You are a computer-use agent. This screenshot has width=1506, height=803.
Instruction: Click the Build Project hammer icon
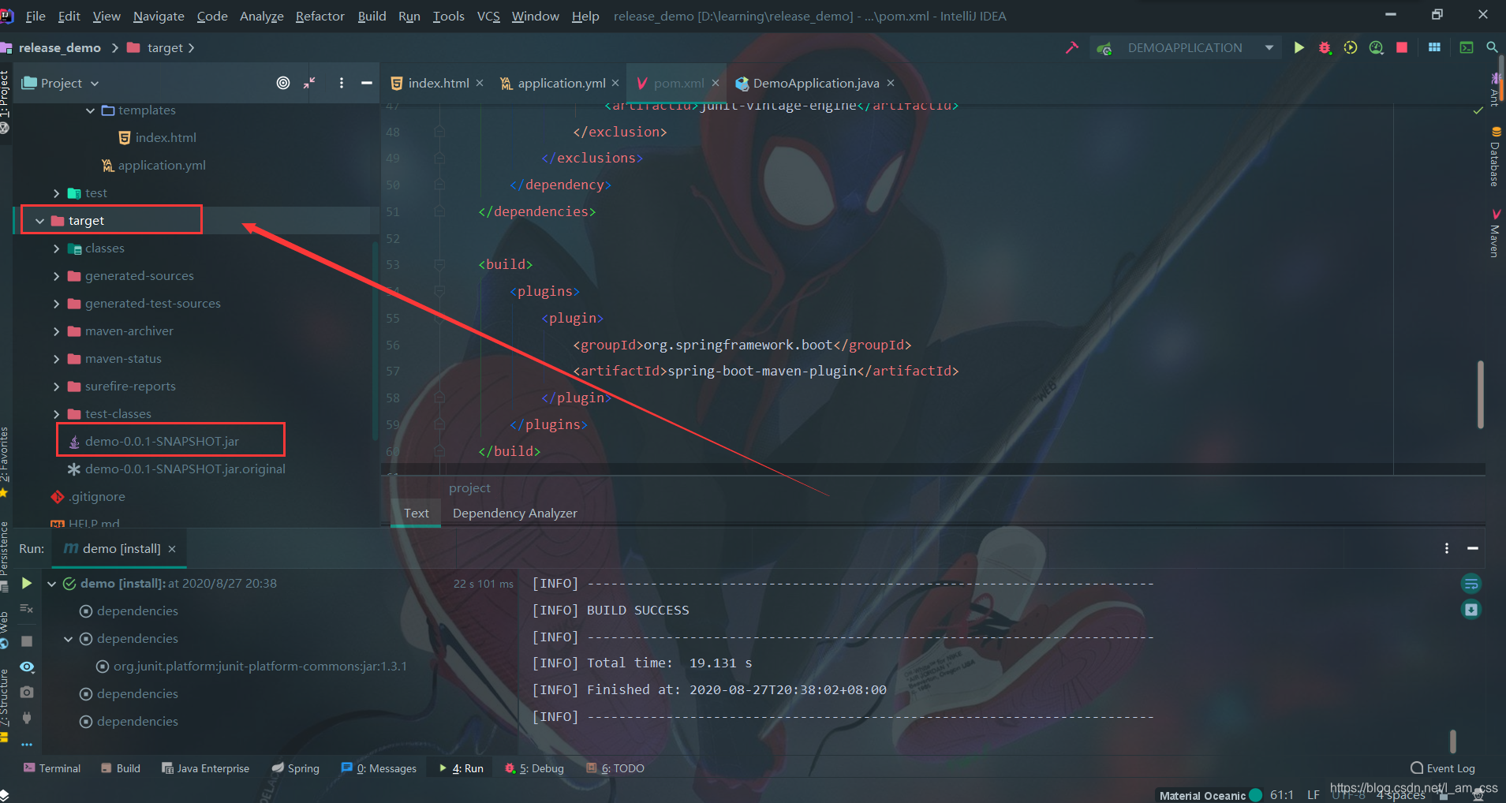tap(1071, 47)
